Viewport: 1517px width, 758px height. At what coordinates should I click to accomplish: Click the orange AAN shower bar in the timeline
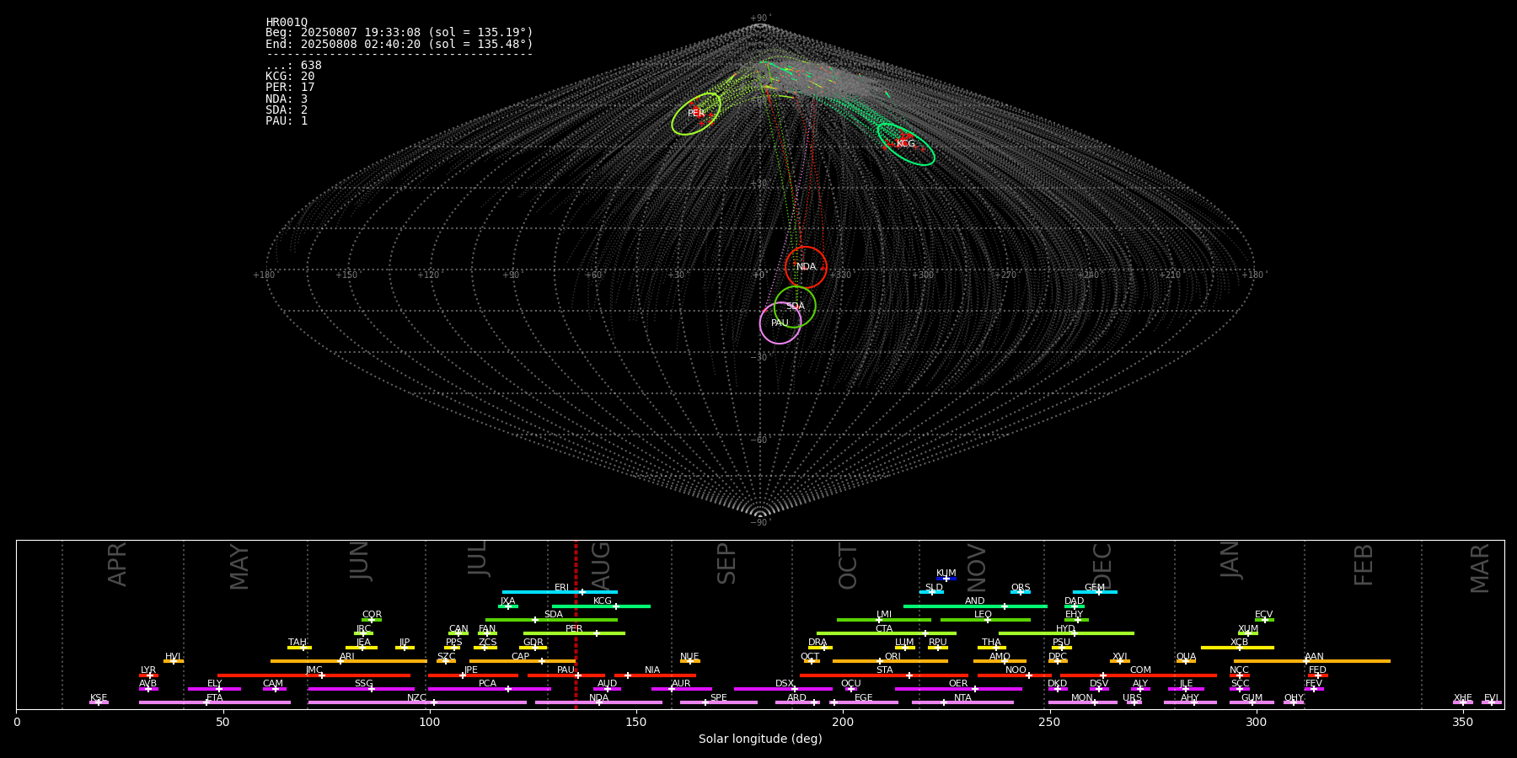1312,661
